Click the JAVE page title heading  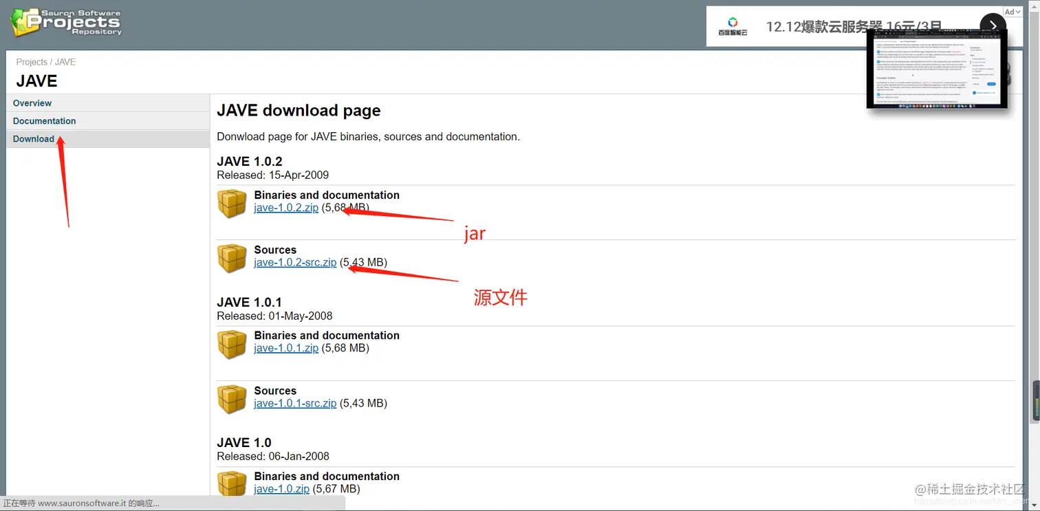tap(36, 81)
